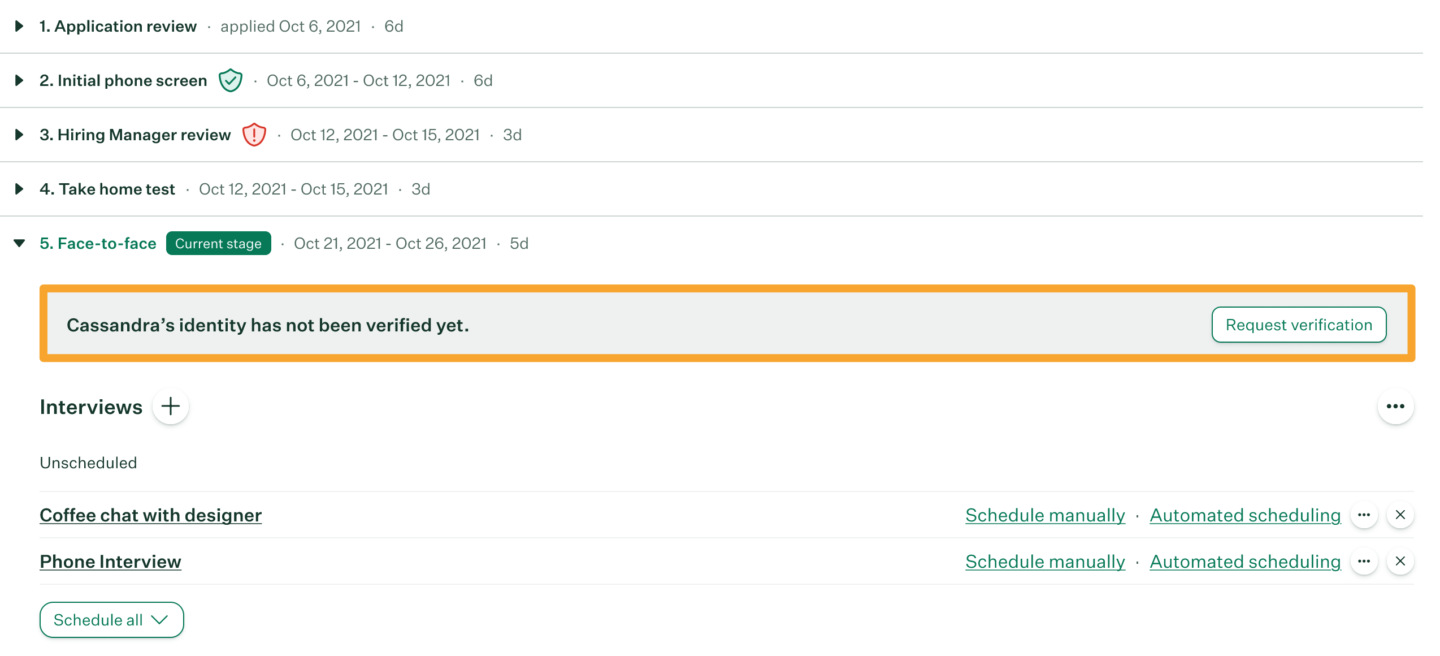Schedule manually for Coffee chat with designer
Screen dimensions: 1440x656
1045,515
